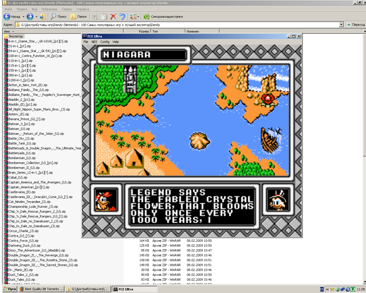Go back with the Назад arrow icon

coord(7,17)
